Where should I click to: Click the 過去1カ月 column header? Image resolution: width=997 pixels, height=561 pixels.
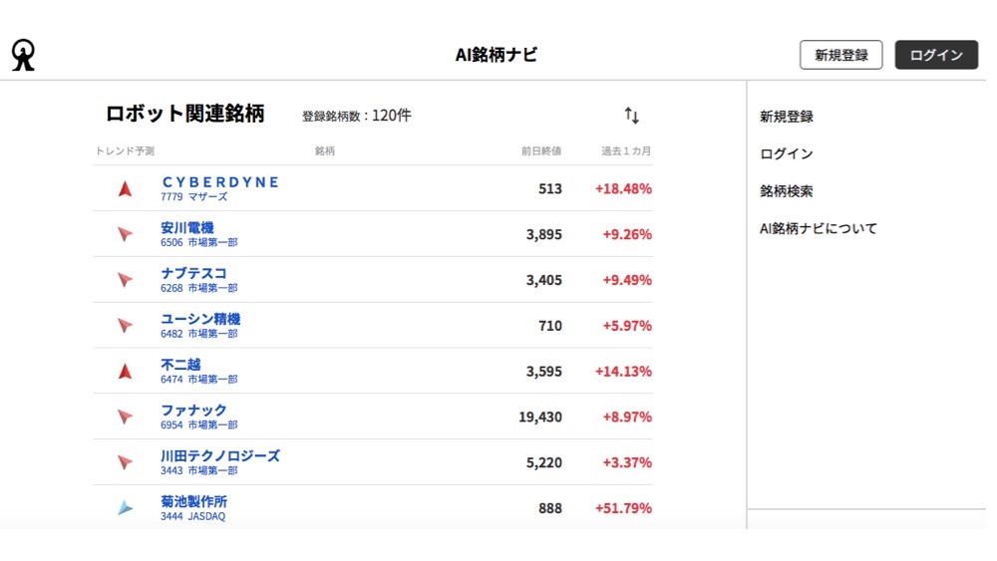point(626,151)
